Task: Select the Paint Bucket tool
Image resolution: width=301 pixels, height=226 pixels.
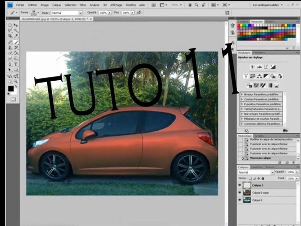Action: click(x=16, y=53)
